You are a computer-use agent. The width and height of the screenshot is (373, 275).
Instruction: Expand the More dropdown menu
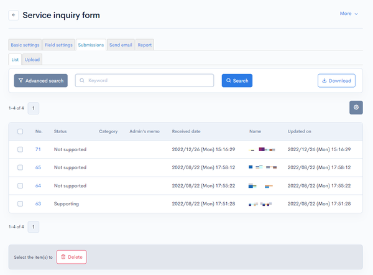349,14
